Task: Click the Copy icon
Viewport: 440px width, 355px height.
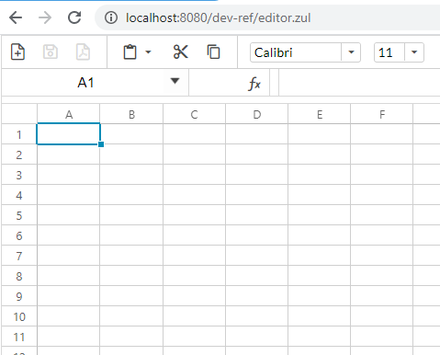Action: pyautogui.click(x=213, y=52)
